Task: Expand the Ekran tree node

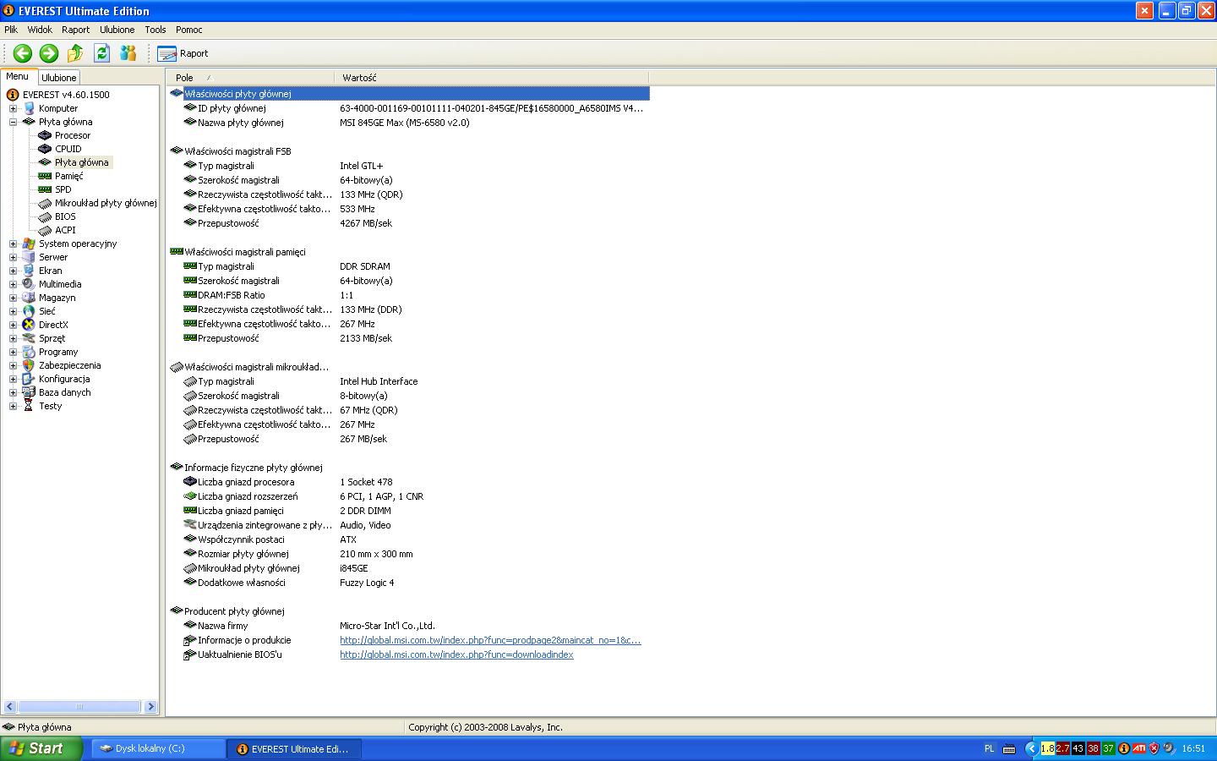Action: 13,271
